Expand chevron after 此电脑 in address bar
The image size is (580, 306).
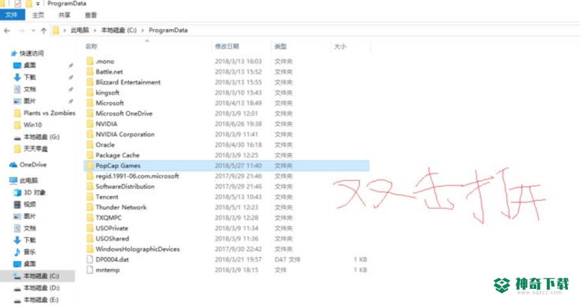coord(95,30)
